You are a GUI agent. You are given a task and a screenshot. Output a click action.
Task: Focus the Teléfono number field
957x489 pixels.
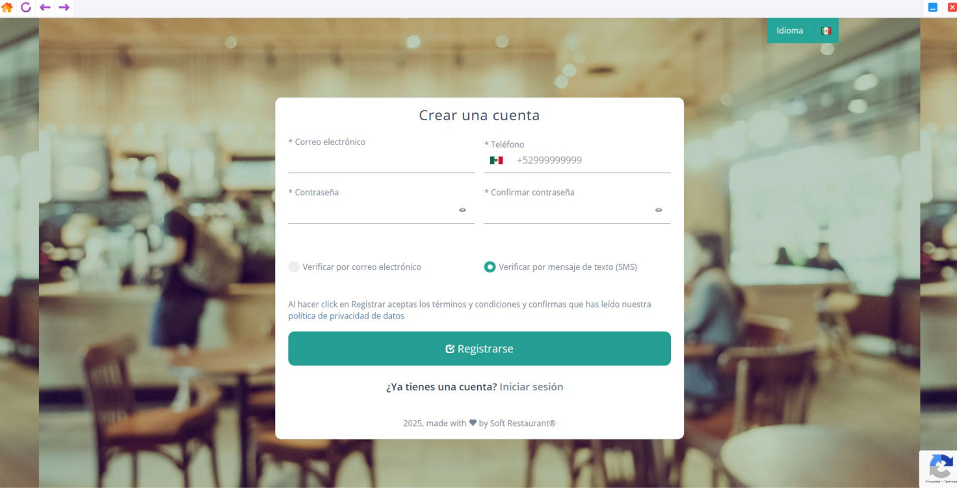[592, 160]
